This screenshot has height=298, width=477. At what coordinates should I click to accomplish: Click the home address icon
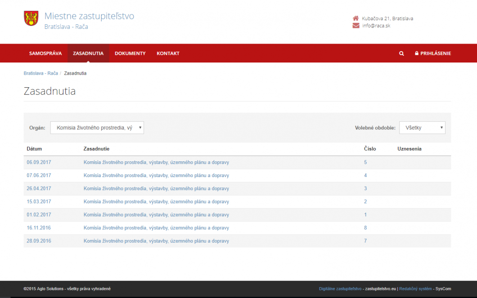355,18
